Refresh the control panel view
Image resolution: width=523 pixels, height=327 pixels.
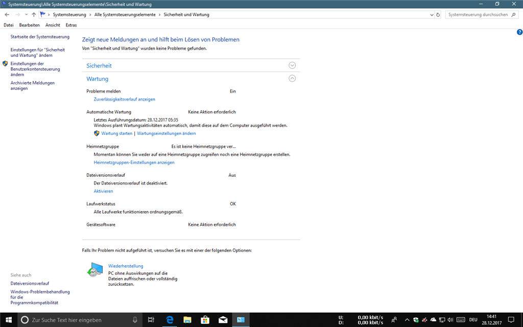(438, 15)
